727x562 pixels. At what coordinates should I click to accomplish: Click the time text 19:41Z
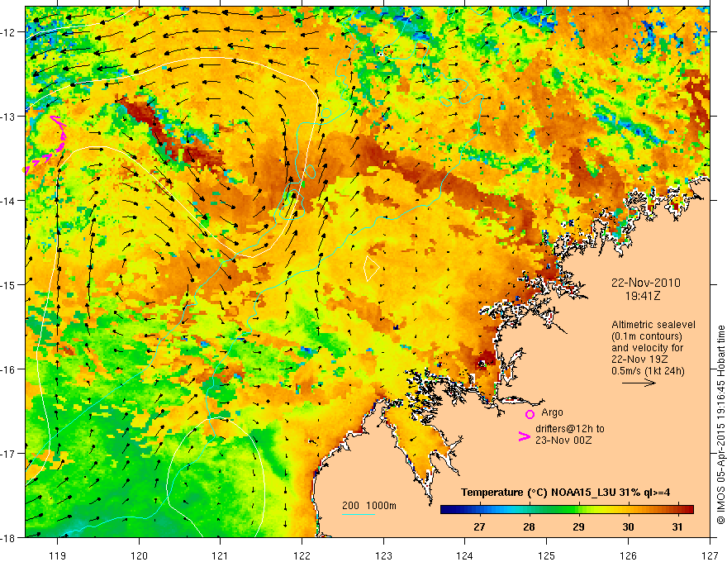(642, 295)
